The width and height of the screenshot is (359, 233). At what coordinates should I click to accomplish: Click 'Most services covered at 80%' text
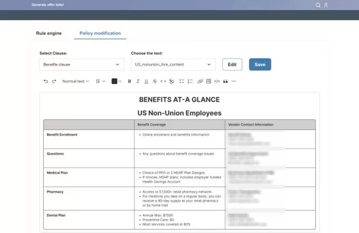(x=166, y=224)
